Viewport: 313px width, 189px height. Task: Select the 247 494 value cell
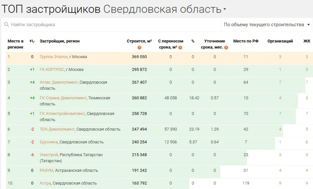139,129
